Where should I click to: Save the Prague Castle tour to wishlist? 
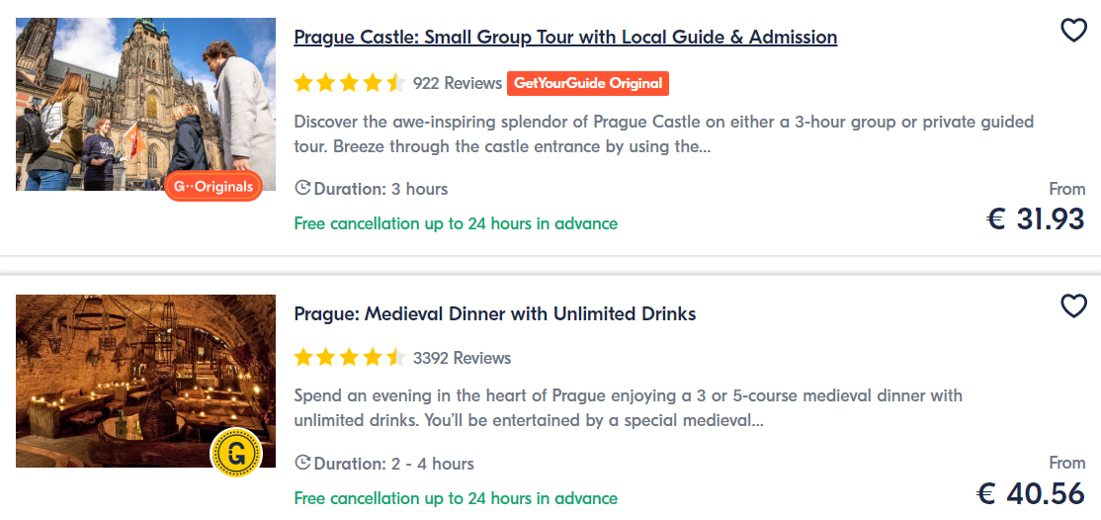click(x=1073, y=31)
